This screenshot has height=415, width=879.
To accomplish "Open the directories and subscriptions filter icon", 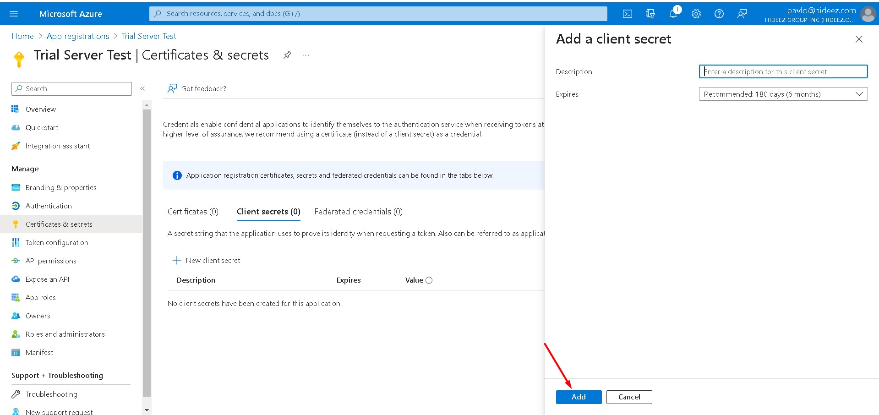I will (650, 14).
